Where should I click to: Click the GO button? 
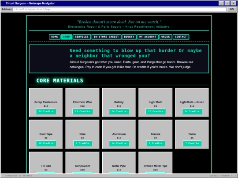(232, 9)
